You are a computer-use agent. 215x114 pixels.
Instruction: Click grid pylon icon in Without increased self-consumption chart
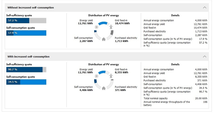click(x=111, y=26)
